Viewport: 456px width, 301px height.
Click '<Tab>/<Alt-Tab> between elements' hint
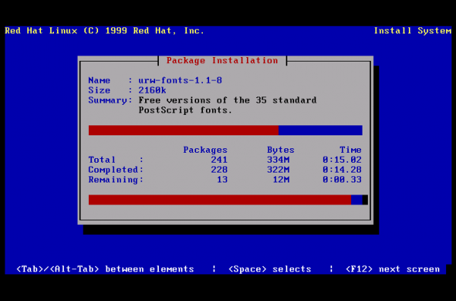(x=105, y=269)
